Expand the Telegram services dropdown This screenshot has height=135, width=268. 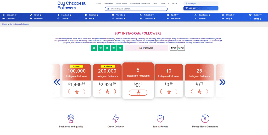[93, 15]
